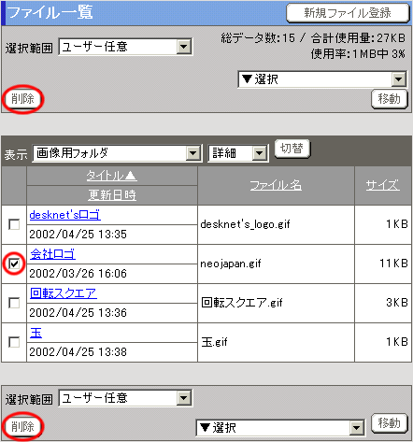Open the desknet'sロゴ title link
Viewport: 413px width, 442px height.
pyautogui.click(x=65, y=215)
